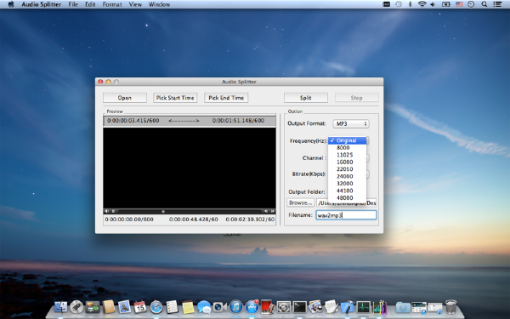Open Calendar showing 15 in dock
The image size is (510, 319).
[x=140, y=307]
